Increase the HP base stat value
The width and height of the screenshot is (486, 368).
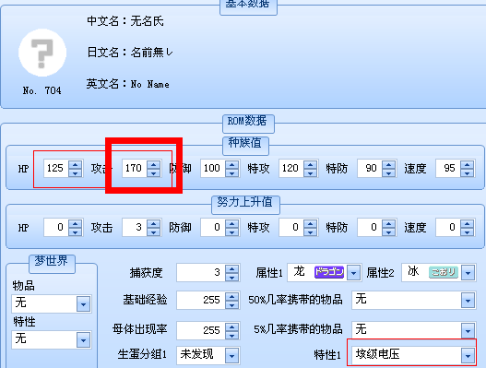(75, 164)
